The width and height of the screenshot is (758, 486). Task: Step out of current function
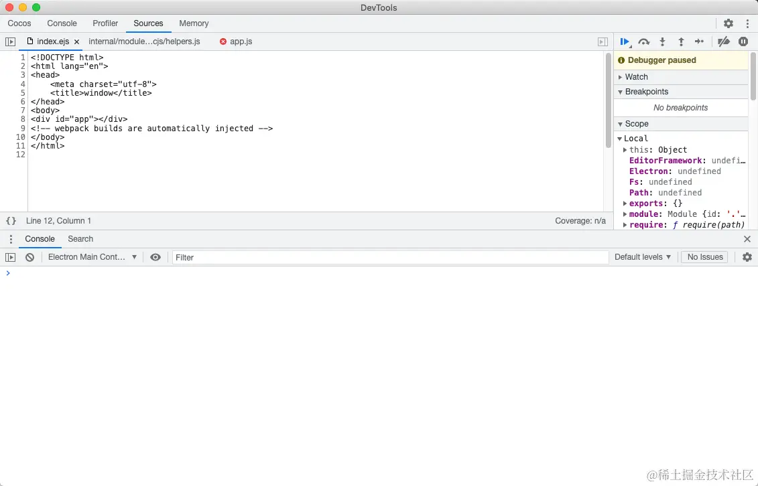point(681,42)
